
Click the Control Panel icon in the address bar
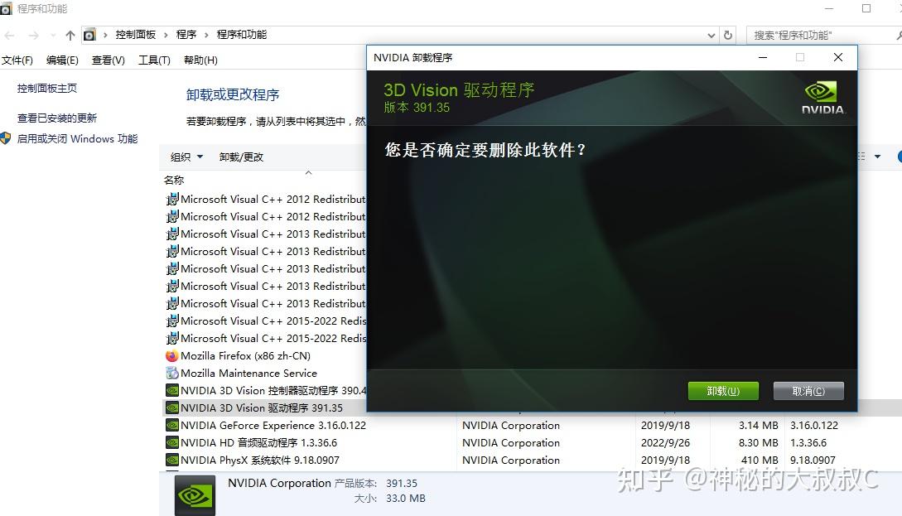pyautogui.click(x=89, y=34)
